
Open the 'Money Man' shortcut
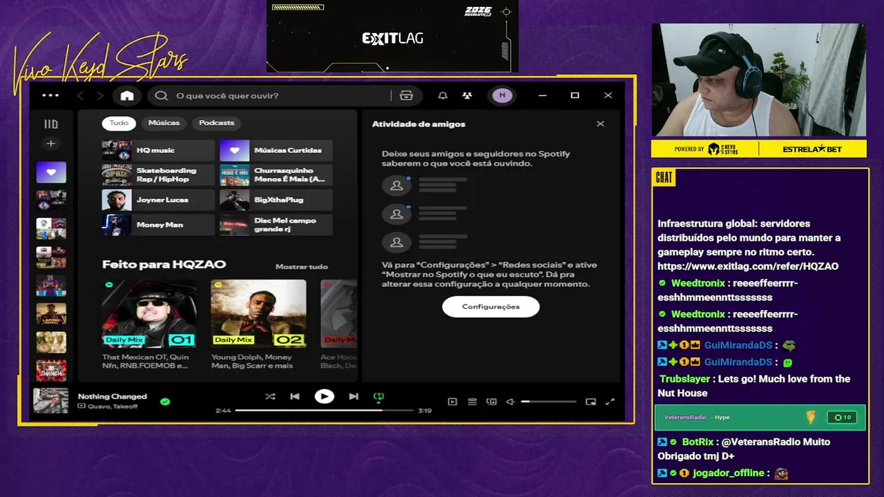pos(158,225)
